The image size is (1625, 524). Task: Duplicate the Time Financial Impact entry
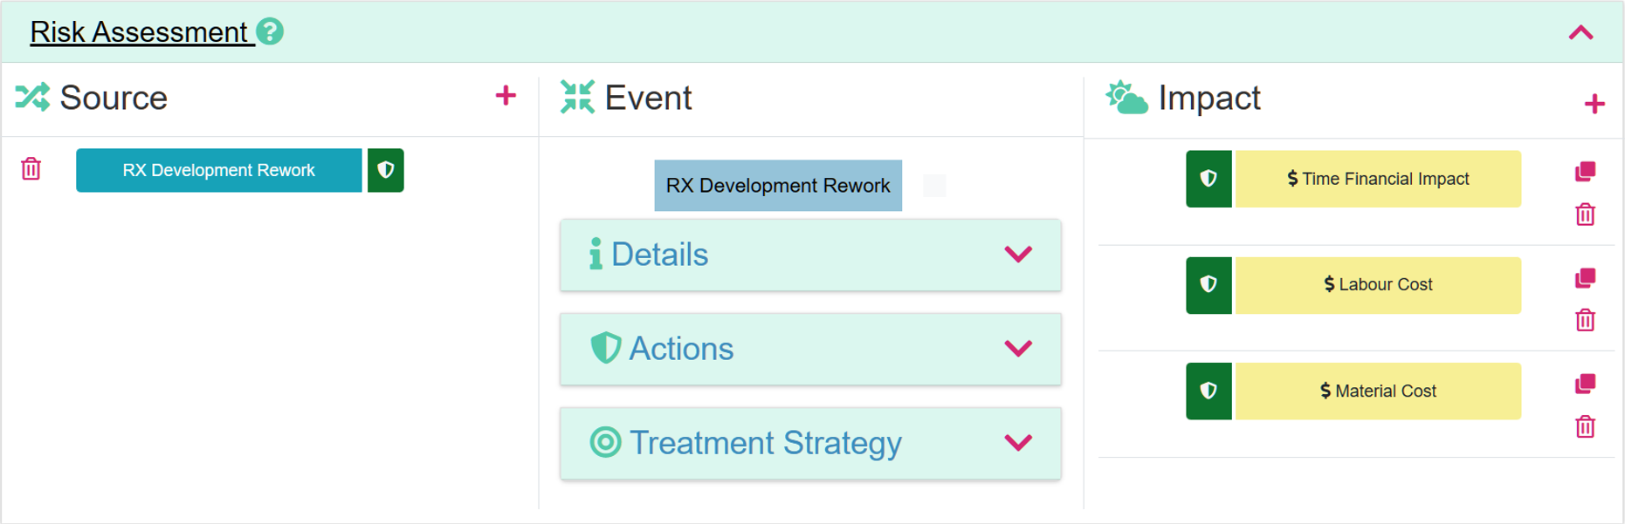[x=1585, y=172]
